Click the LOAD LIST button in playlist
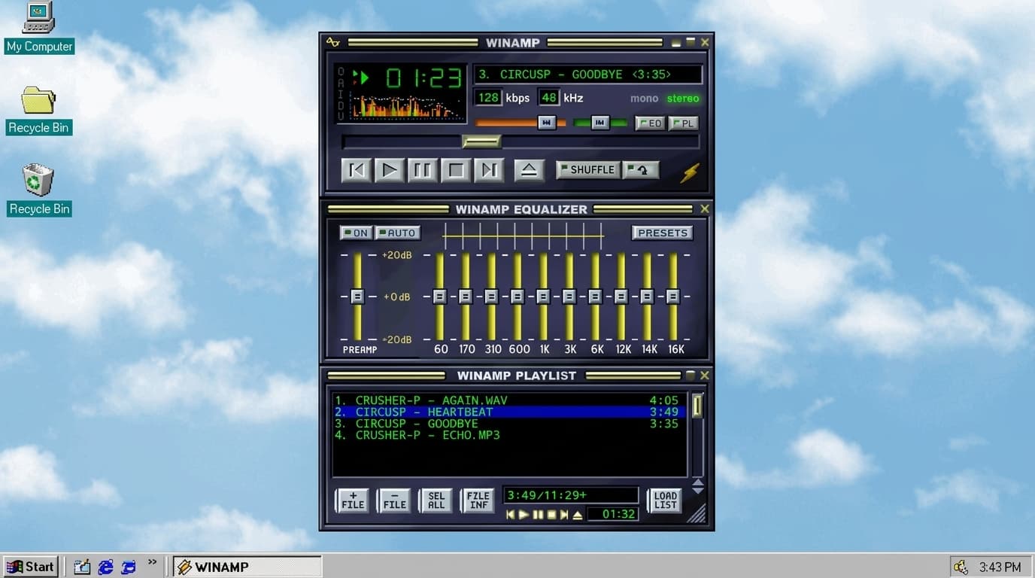 click(665, 500)
